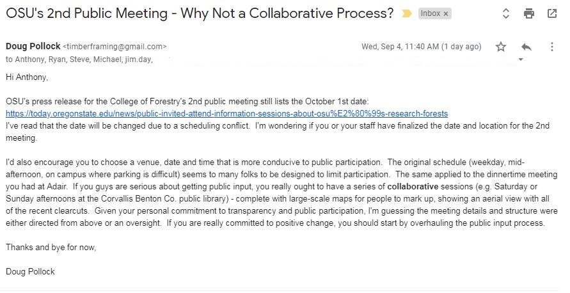The image size is (570, 293).
Task: Open the three-dot more options menu
Action: 552,47
